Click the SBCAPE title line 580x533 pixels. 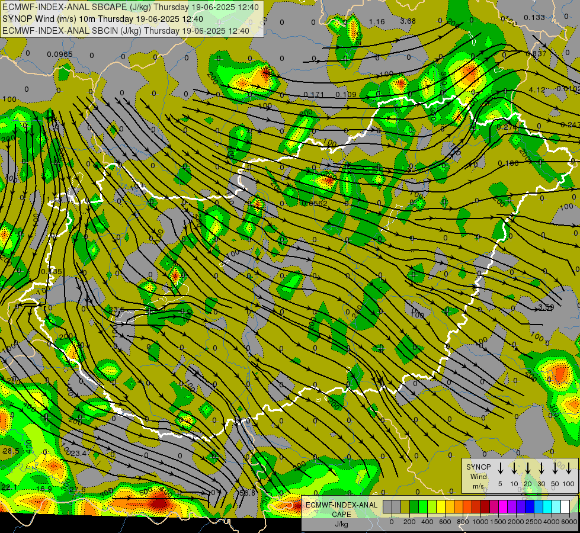coord(130,7)
